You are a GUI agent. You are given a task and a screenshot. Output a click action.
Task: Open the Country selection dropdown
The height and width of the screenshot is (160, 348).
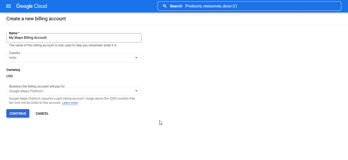(74, 57)
